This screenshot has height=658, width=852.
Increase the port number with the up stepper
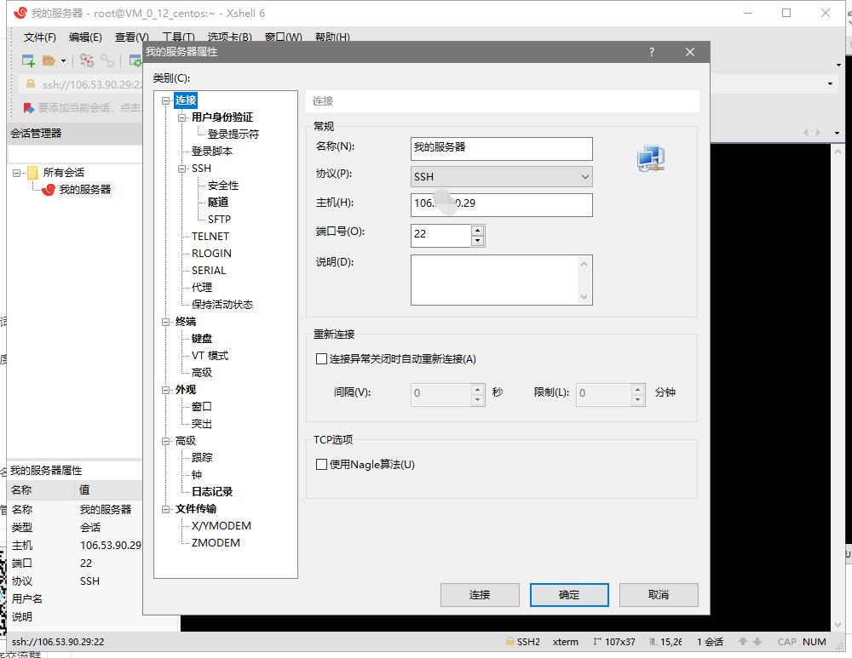478,230
